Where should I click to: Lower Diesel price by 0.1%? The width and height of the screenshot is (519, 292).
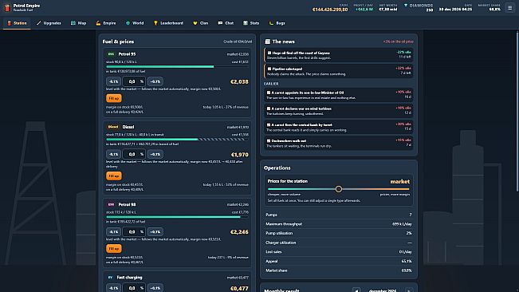(x=113, y=154)
